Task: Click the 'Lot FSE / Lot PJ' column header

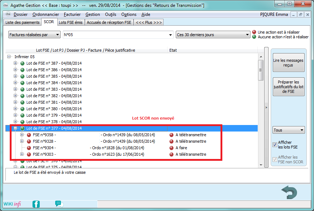Action: point(87,50)
